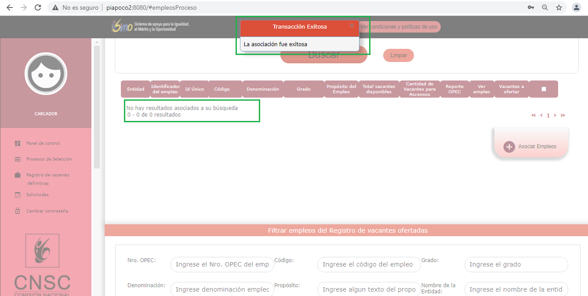Toggle the select-all checkbox in table header
The image size is (588, 296).
coord(544,89)
